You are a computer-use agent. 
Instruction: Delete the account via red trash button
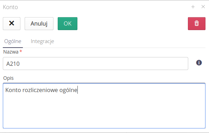click(197, 23)
